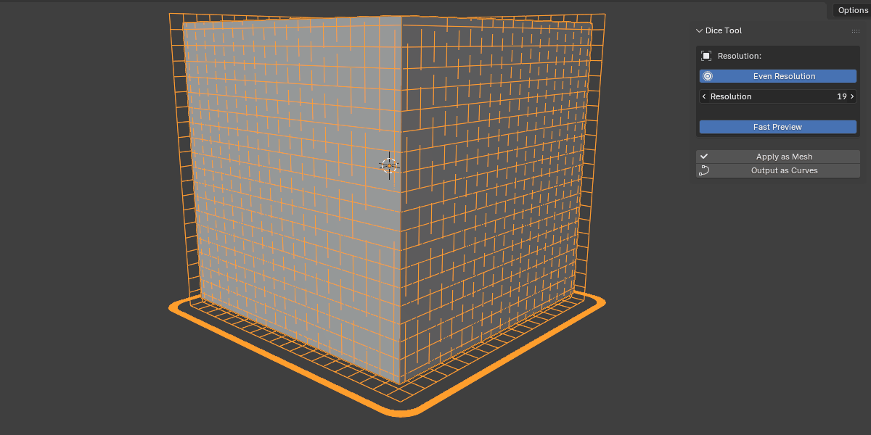Click the curve icon beside Output as Curves

[704, 171]
